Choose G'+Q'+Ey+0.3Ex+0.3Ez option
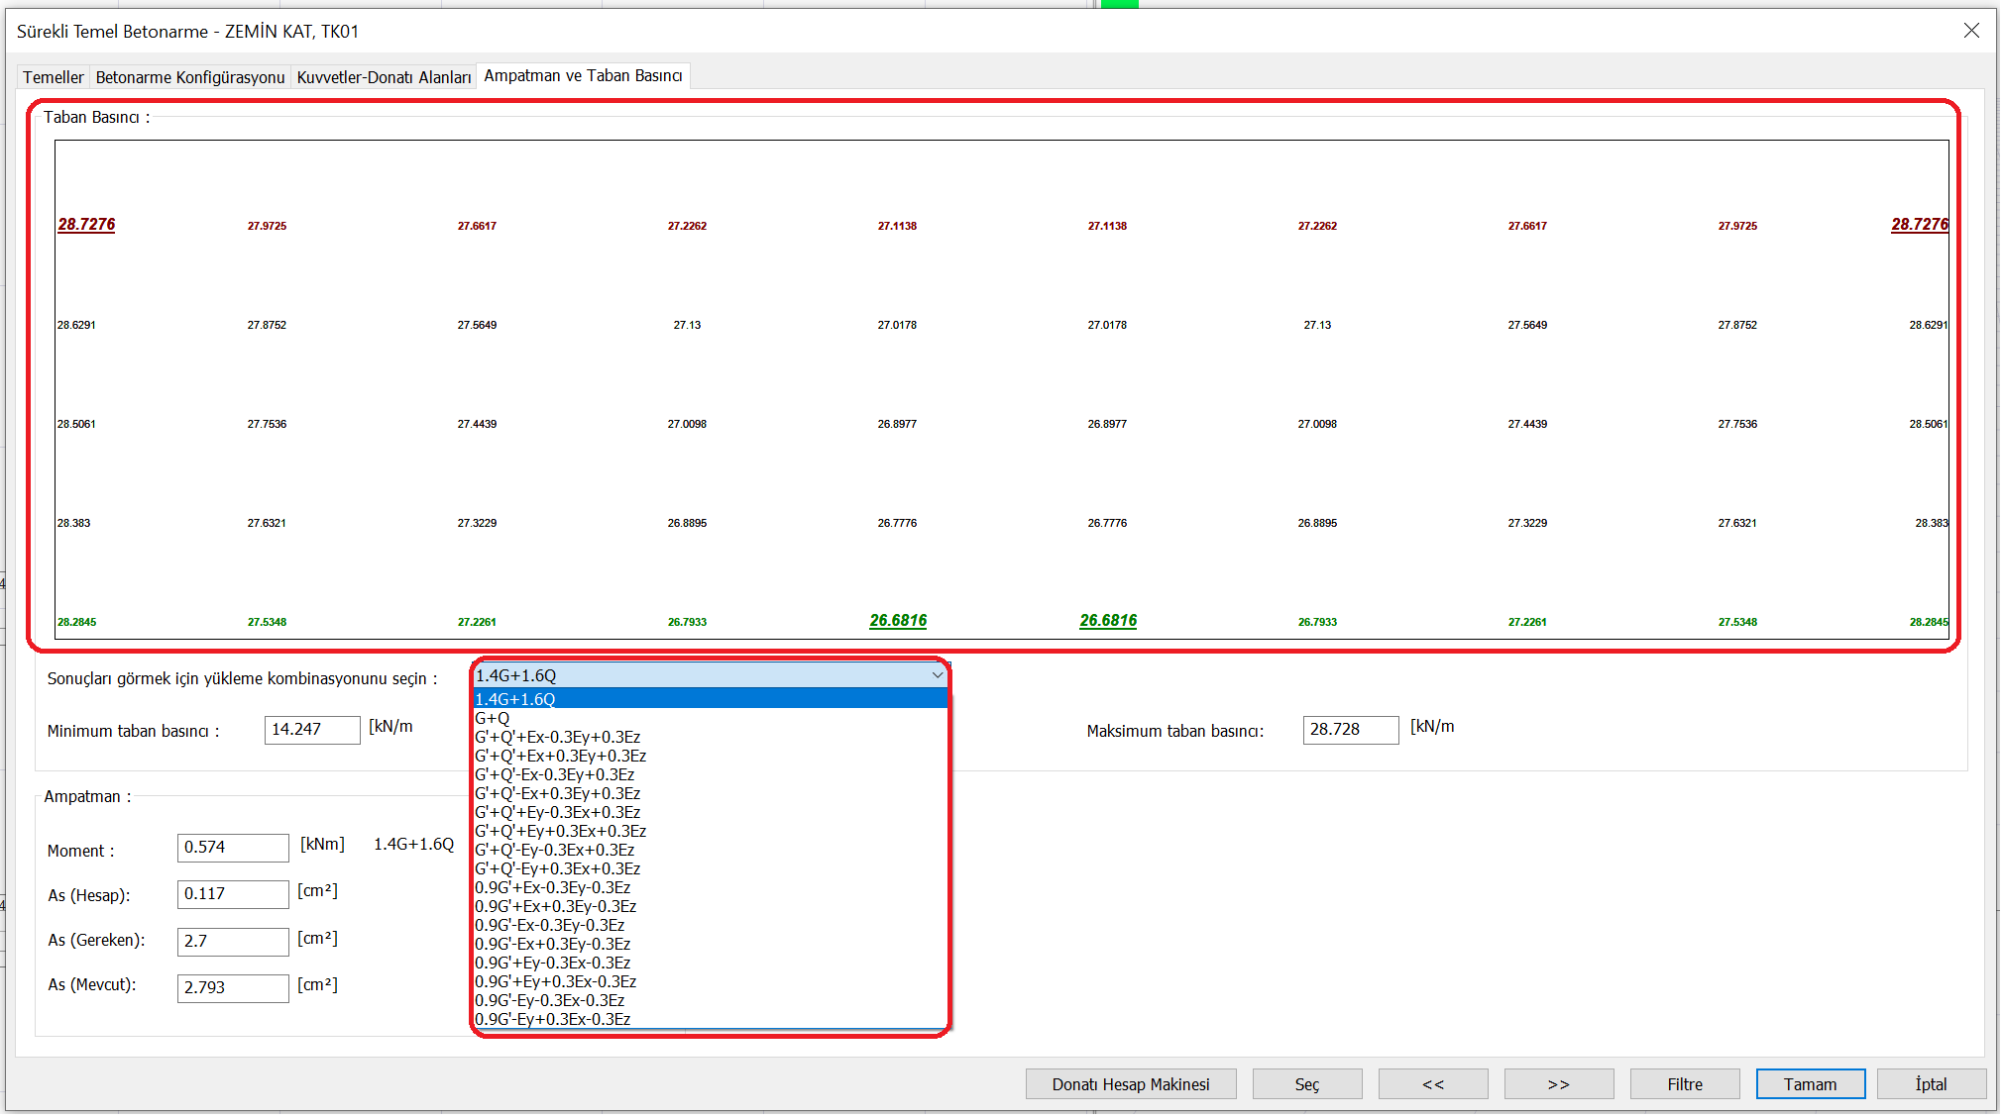2003x1118 pixels. tap(710, 831)
